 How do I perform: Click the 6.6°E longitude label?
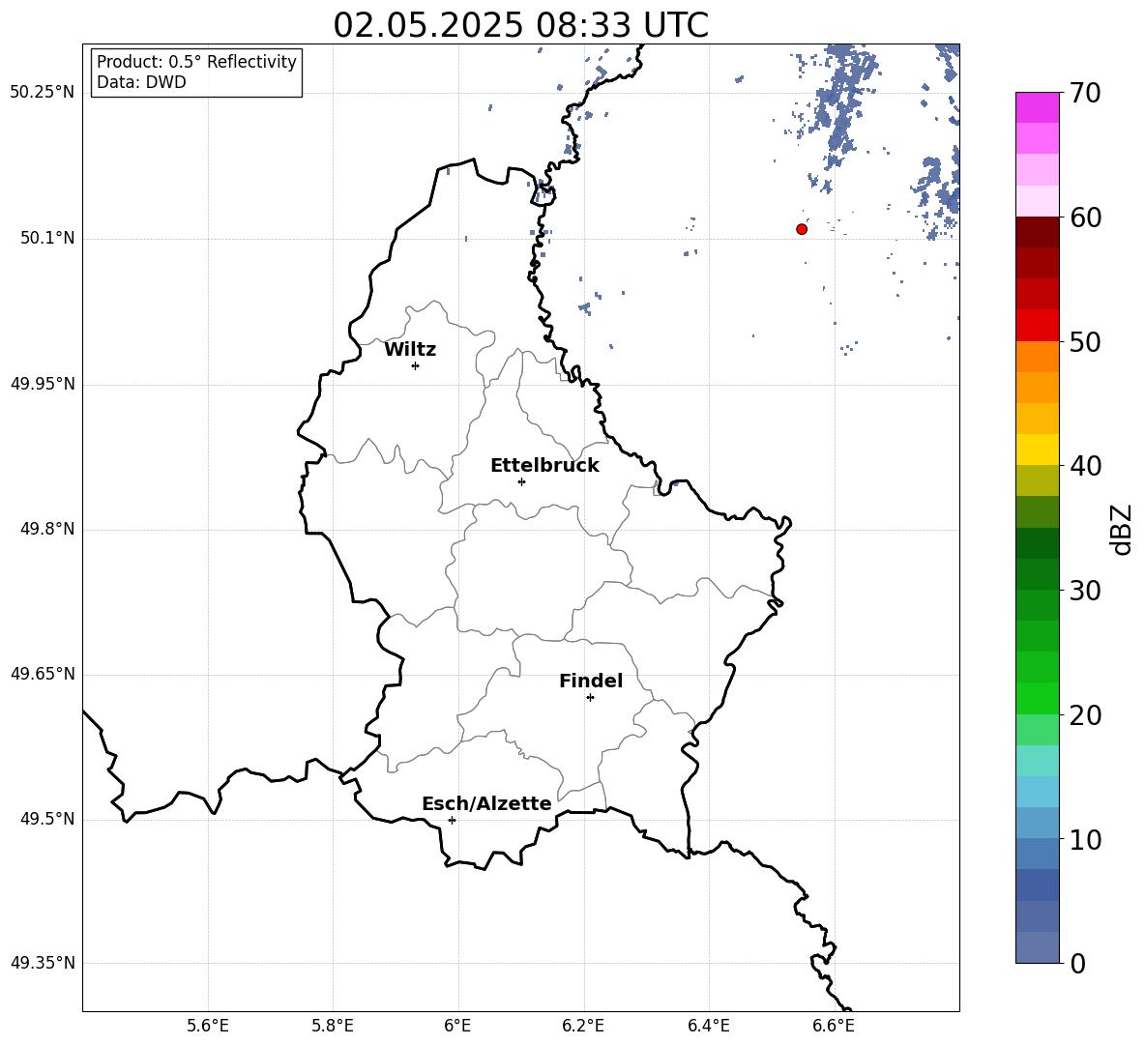tap(834, 1026)
